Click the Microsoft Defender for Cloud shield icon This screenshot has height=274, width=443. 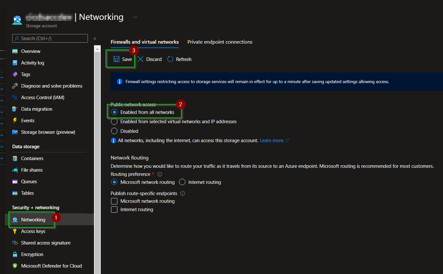pos(15,266)
